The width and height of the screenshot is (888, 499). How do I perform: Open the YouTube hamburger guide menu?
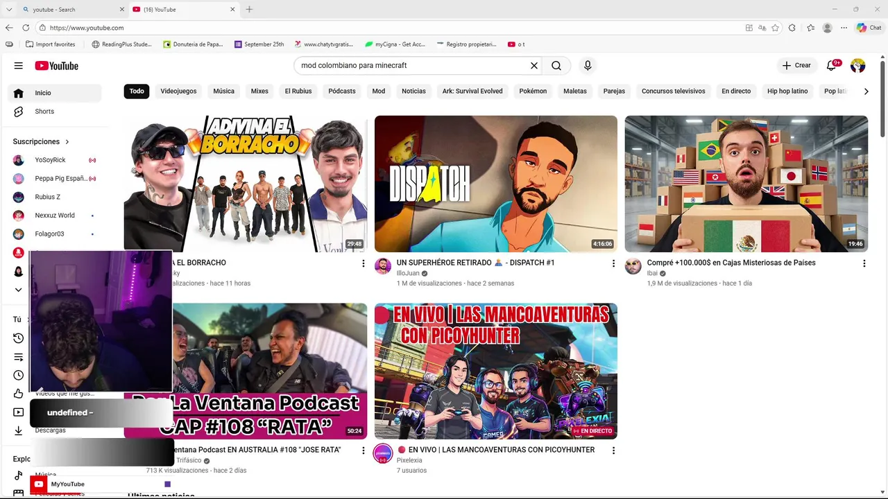pyautogui.click(x=19, y=66)
